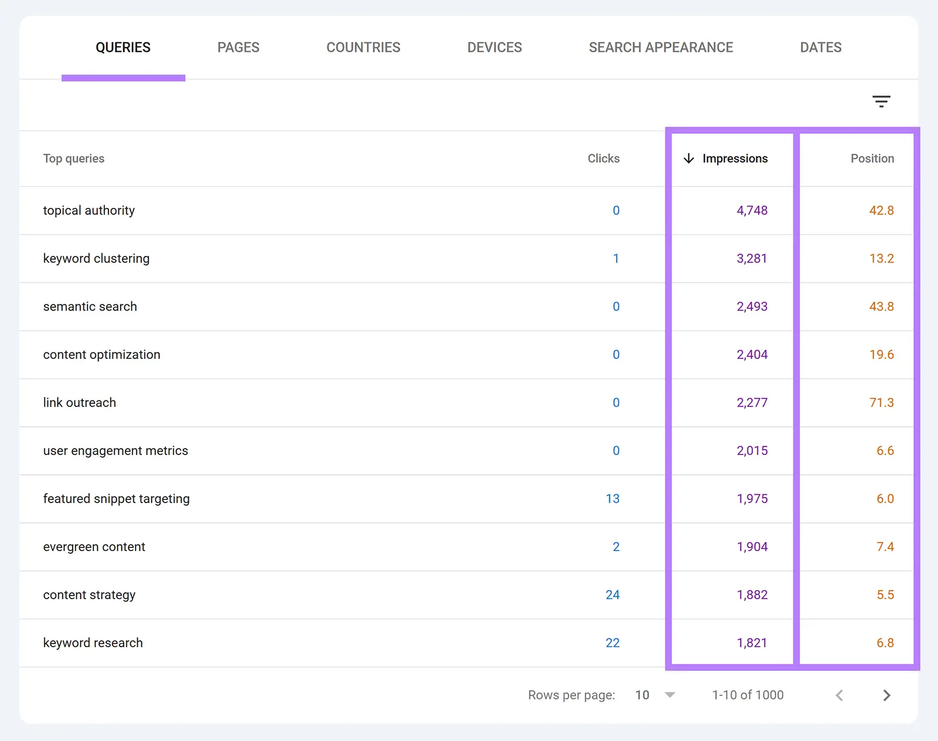This screenshot has width=938, height=741.
Task: Click the sort arrow next to Impressions
Action: (689, 158)
